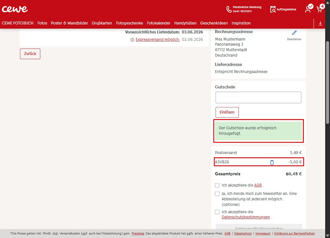Open the Datenschutz footer link
330x238 pixels.
point(243,234)
